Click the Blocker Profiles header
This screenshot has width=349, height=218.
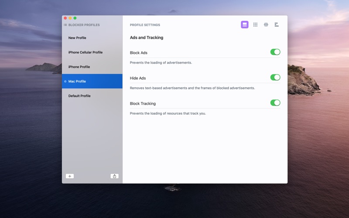[84, 25]
